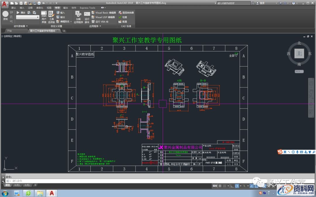Toggle grid display in the status bar
The width and height of the screenshot is (316, 197).
(x=220, y=185)
